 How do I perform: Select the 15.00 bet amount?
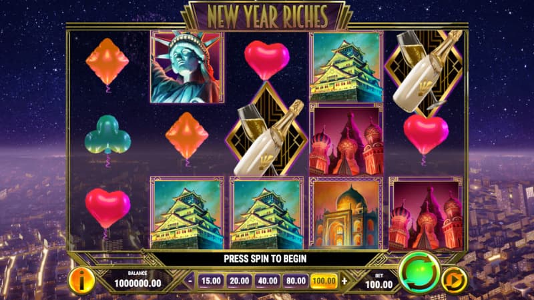(x=211, y=281)
